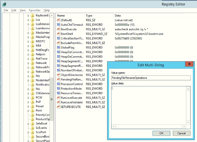Click the ProcessorControl DWORD icon
197x142 pixels.
coord(58,84)
